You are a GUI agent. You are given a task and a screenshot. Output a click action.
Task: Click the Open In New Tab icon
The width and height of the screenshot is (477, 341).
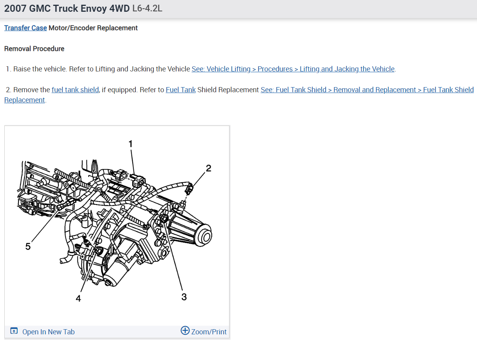pyautogui.click(x=14, y=331)
